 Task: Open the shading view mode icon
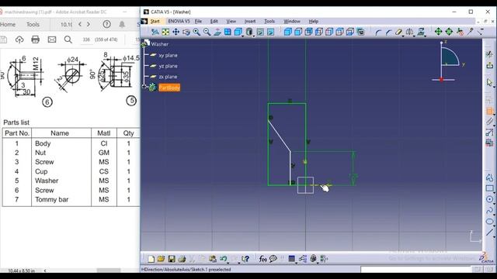pyautogui.click(x=249, y=32)
